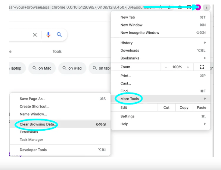Select Save Page As... in submenu
221x170 pixels.
60,99
